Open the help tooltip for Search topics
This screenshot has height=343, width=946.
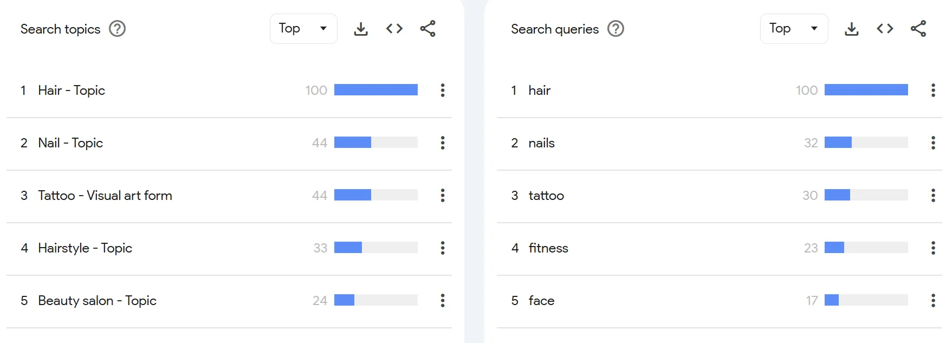coord(116,29)
